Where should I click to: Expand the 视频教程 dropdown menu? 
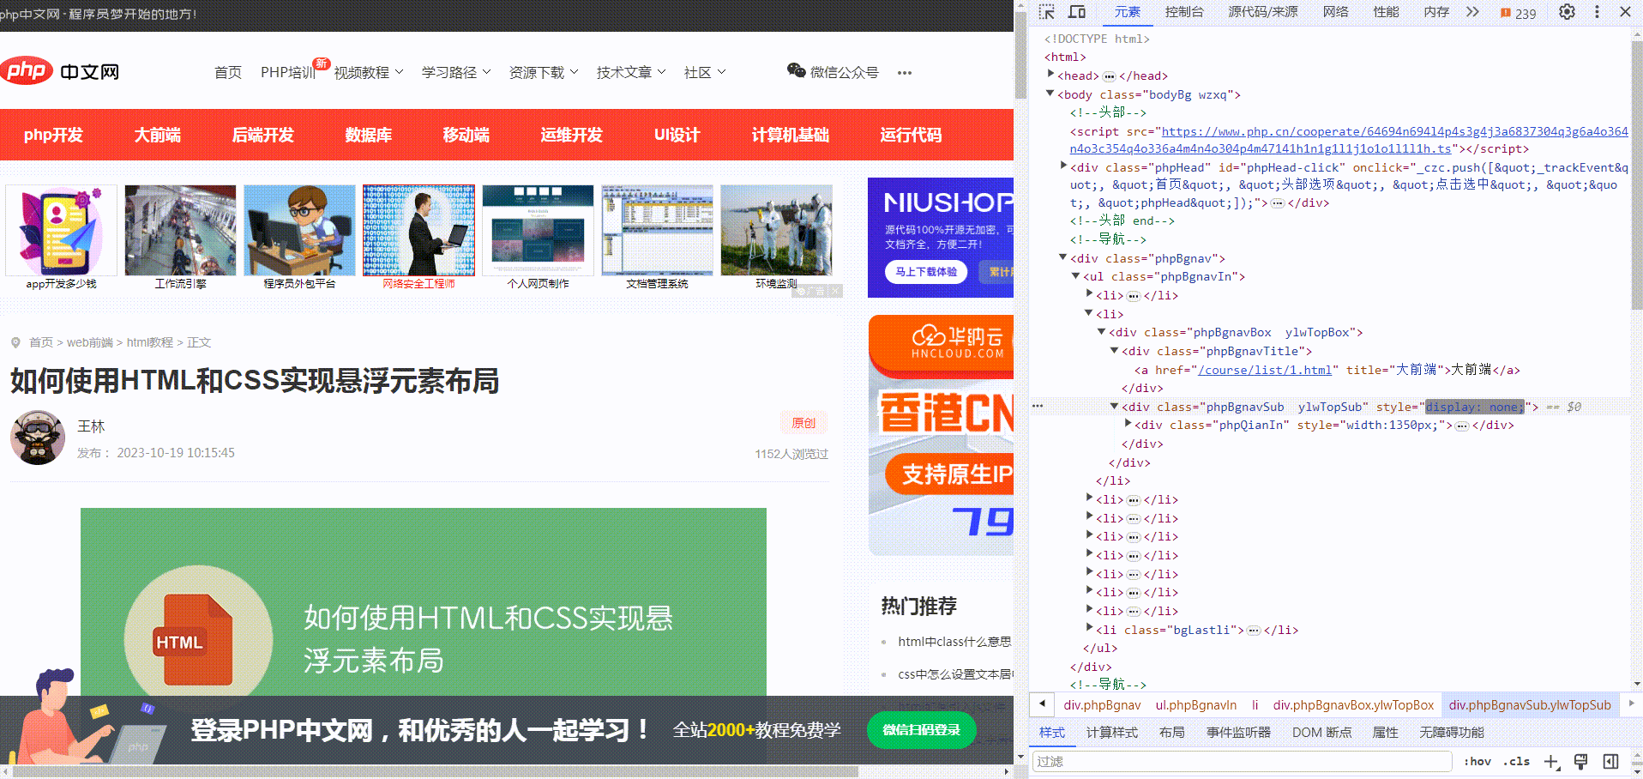pos(368,73)
